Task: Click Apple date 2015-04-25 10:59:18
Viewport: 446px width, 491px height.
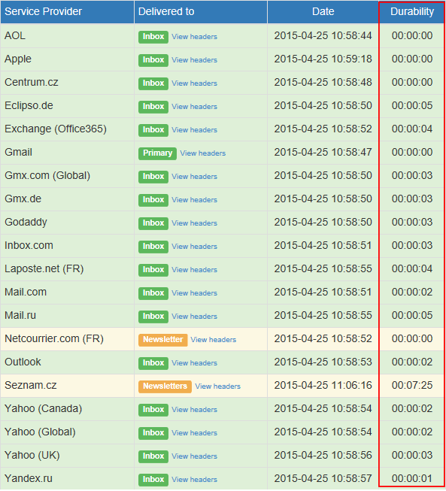Action: [x=323, y=59]
